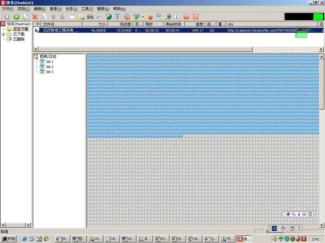Click the download URL starting with http://caelumd
The image size is (325, 243).
(271, 30)
